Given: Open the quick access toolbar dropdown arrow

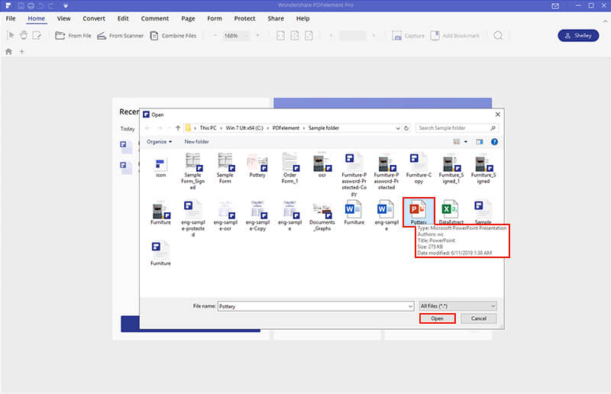Looking at the screenshot, I should coord(66,6).
